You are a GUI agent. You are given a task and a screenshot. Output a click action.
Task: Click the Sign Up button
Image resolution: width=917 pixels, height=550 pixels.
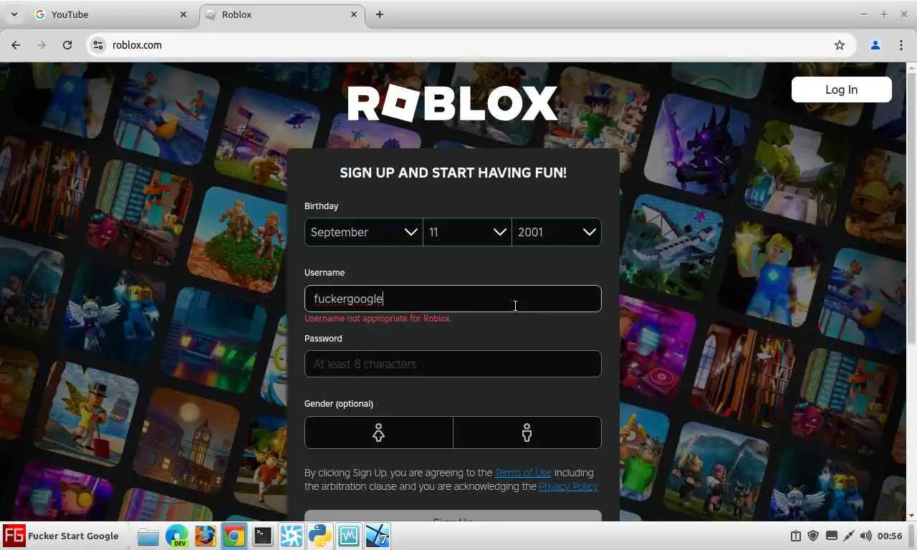pos(453,516)
